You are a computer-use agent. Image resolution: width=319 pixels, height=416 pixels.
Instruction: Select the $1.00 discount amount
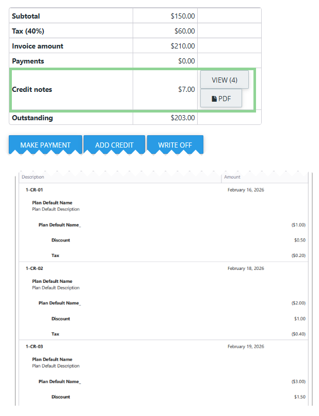point(300,318)
